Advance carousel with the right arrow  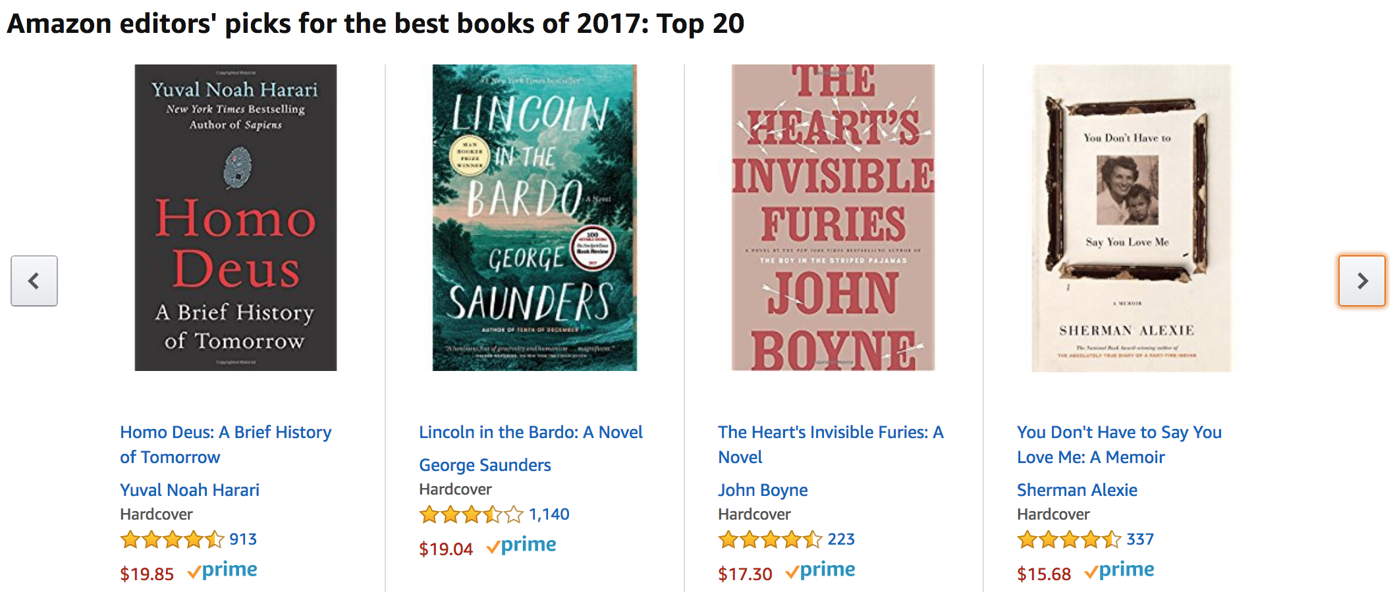(1361, 281)
